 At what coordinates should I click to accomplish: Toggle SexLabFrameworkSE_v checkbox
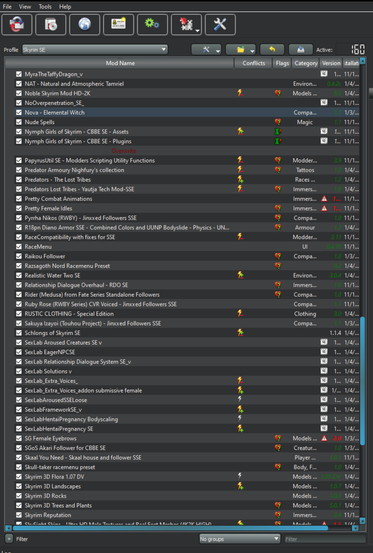point(19,410)
